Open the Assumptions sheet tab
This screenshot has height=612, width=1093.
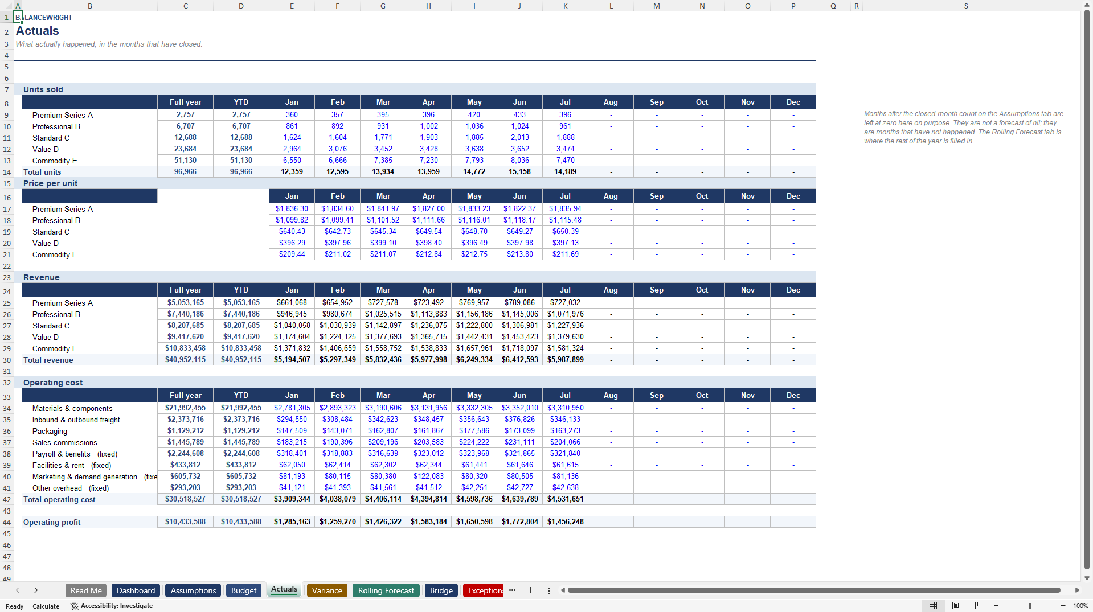click(x=193, y=590)
